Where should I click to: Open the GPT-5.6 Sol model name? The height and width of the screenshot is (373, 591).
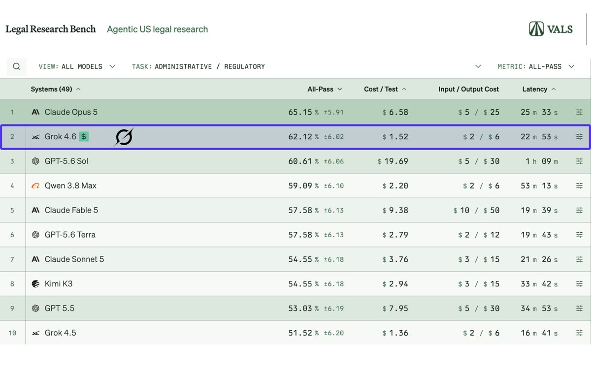(x=66, y=161)
